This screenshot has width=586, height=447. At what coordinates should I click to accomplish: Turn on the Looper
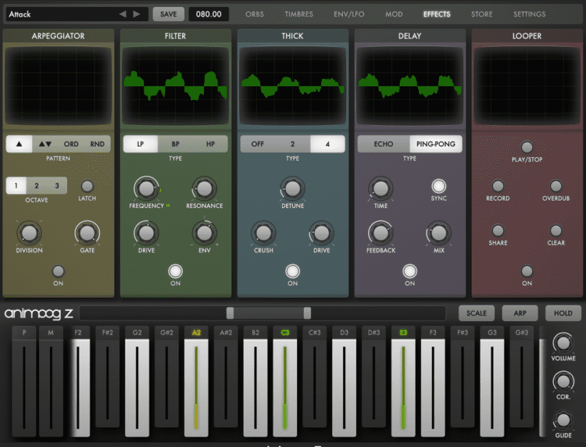click(x=527, y=271)
